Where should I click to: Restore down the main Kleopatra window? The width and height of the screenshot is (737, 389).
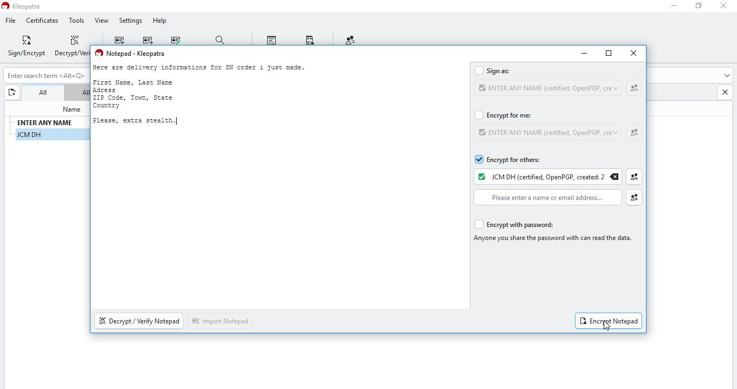tap(699, 6)
